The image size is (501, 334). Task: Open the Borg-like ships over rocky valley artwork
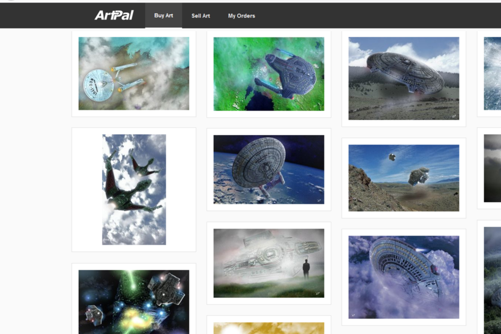(404, 178)
